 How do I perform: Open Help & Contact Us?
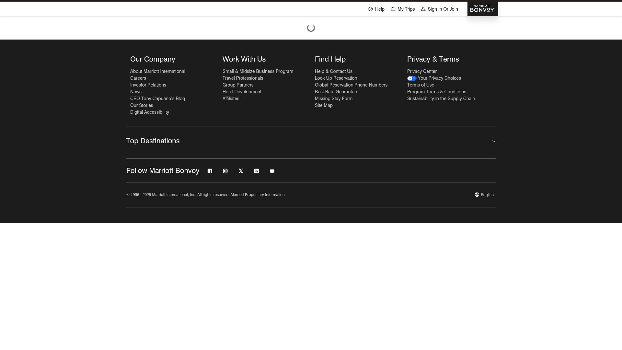tap(334, 71)
